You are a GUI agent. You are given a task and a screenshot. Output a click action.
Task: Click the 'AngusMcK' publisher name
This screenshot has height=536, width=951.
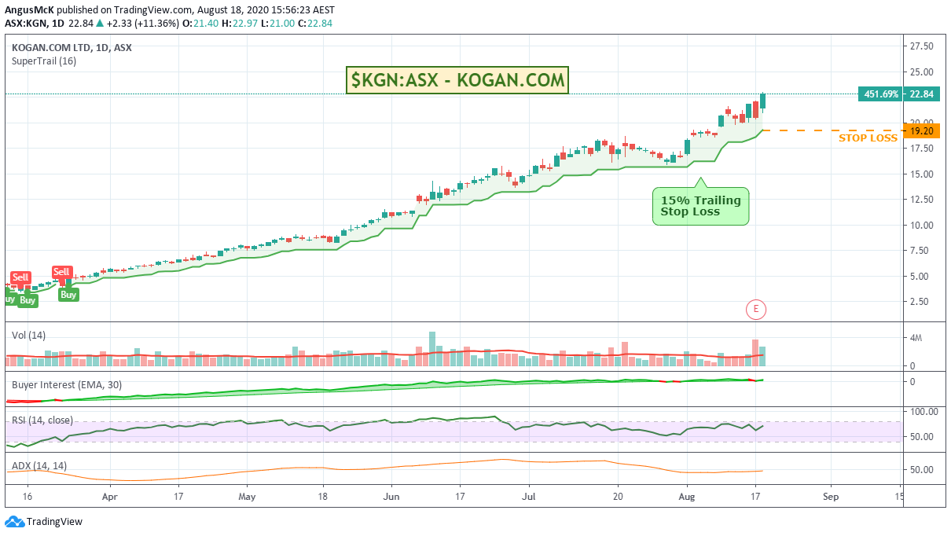tap(28, 10)
